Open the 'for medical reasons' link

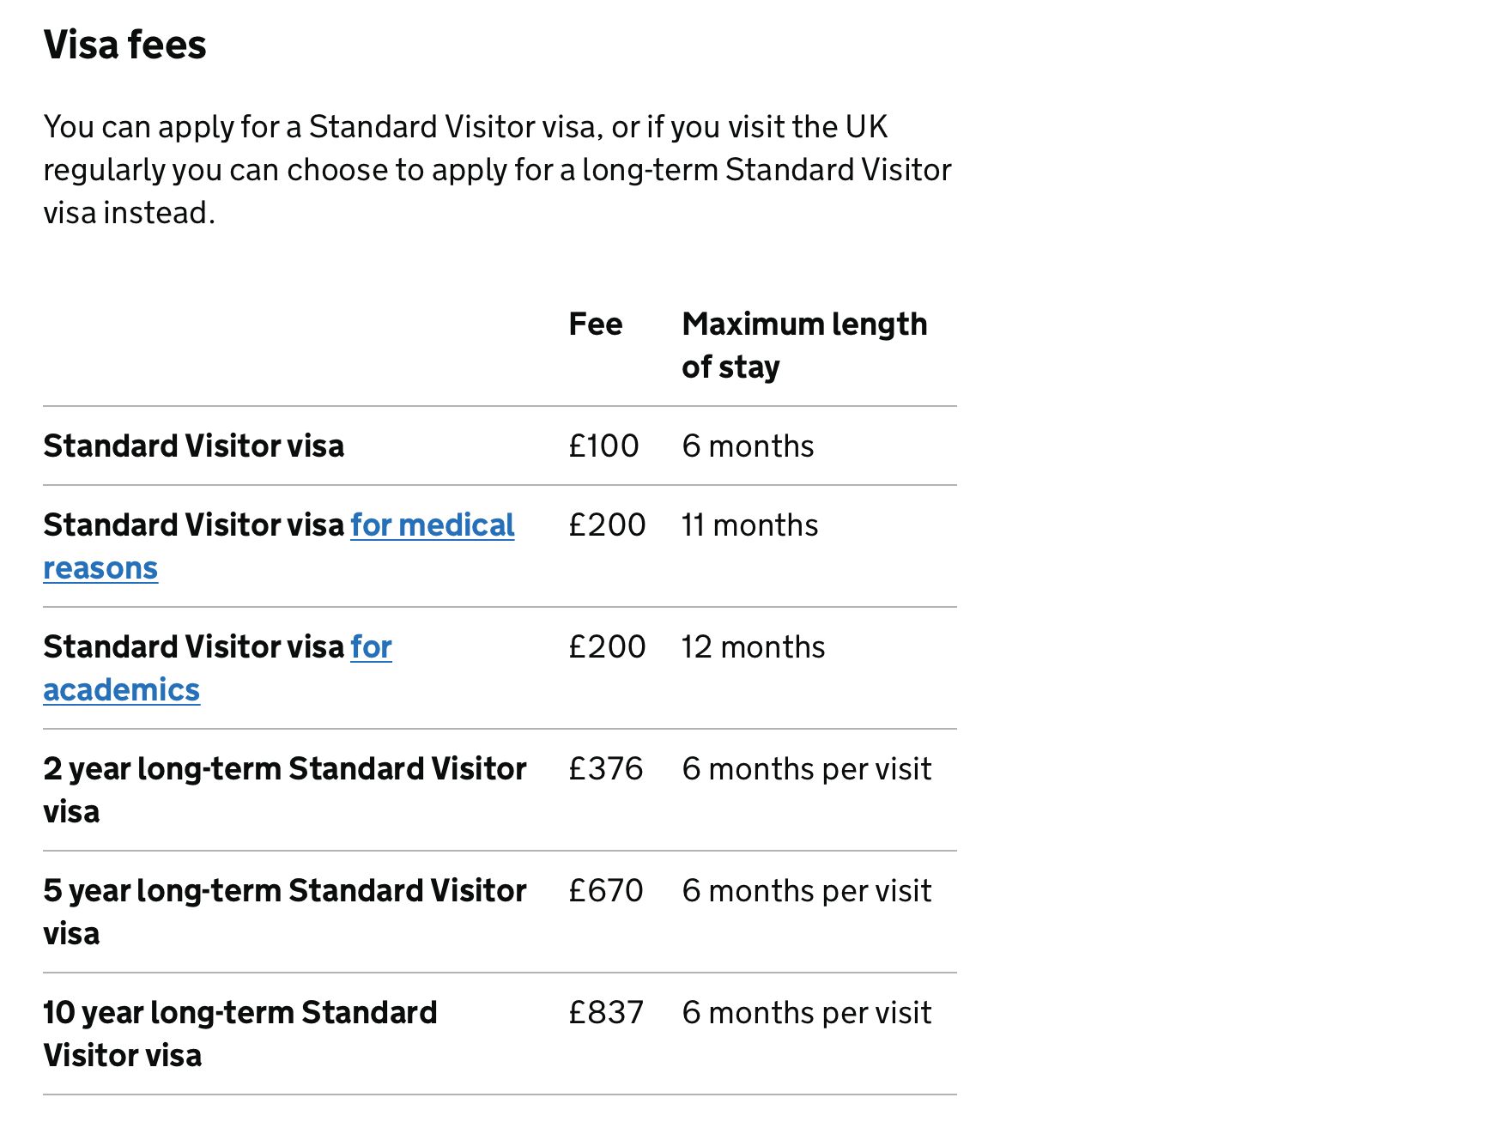(432, 525)
